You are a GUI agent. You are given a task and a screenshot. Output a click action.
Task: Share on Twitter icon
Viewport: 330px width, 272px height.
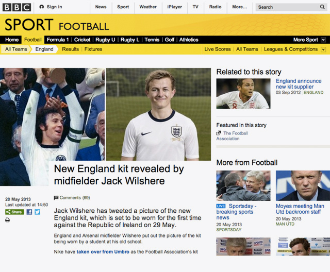pyautogui.click(x=38, y=212)
